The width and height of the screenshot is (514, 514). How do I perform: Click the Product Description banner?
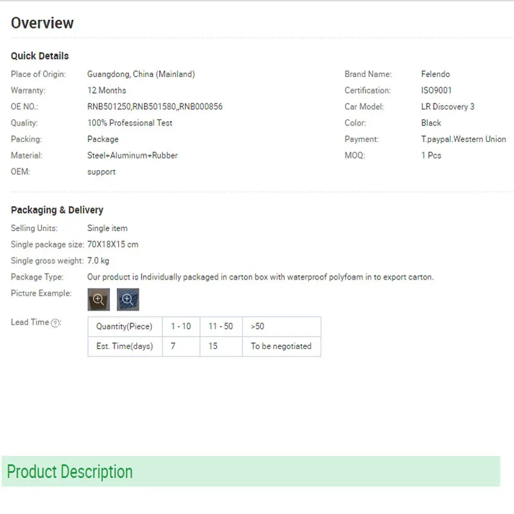click(251, 471)
